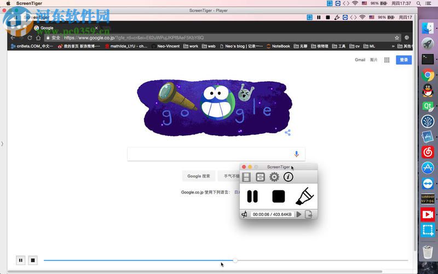Image resolution: width=438 pixels, height=274 pixels.
Task: Open the ScreenTiger app menu
Action: point(29,3)
